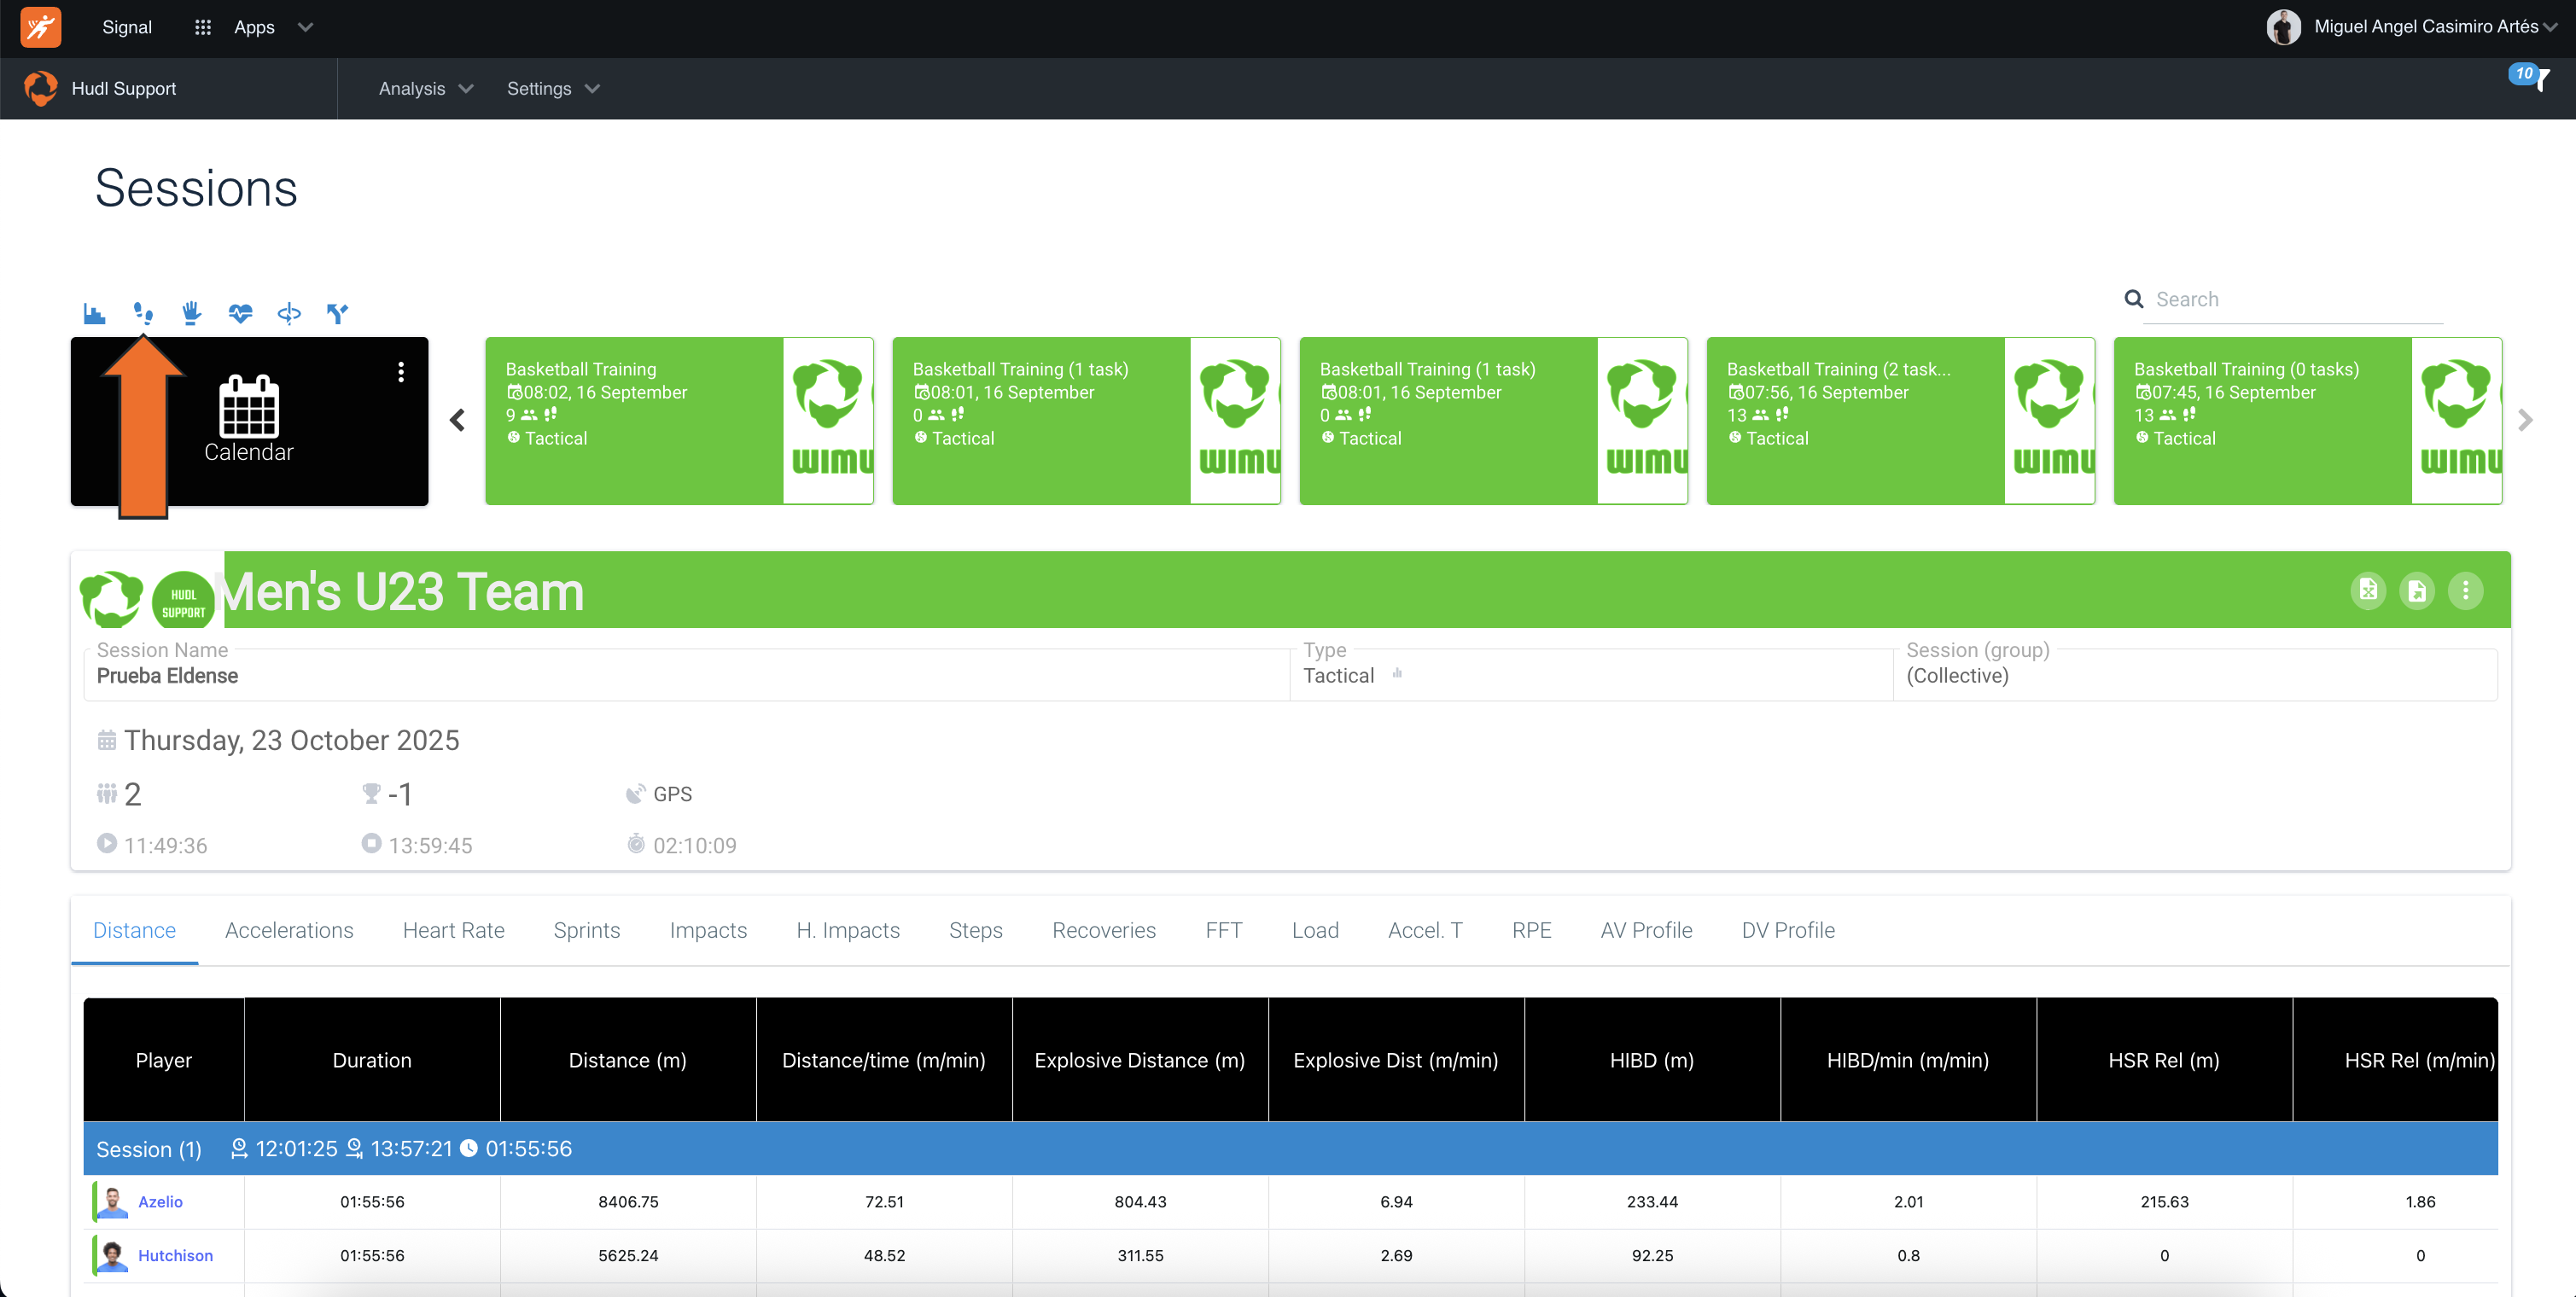2576x1297 pixels.
Task: Open the Analysis menu
Action: (x=426, y=88)
